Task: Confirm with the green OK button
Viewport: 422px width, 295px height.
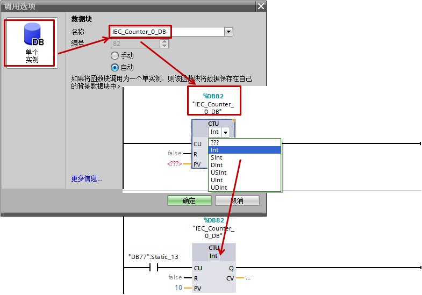Action: click(189, 200)
